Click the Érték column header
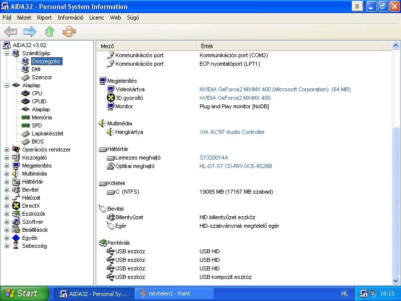Viewport: 401px width, 301px height. coord(290,46)
